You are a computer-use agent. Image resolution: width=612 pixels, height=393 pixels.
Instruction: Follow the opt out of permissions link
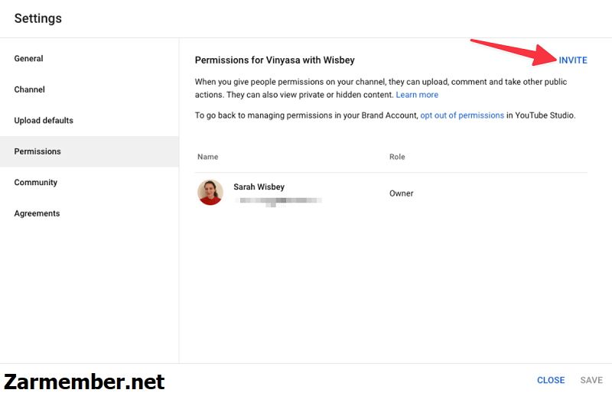coord(462,115)
